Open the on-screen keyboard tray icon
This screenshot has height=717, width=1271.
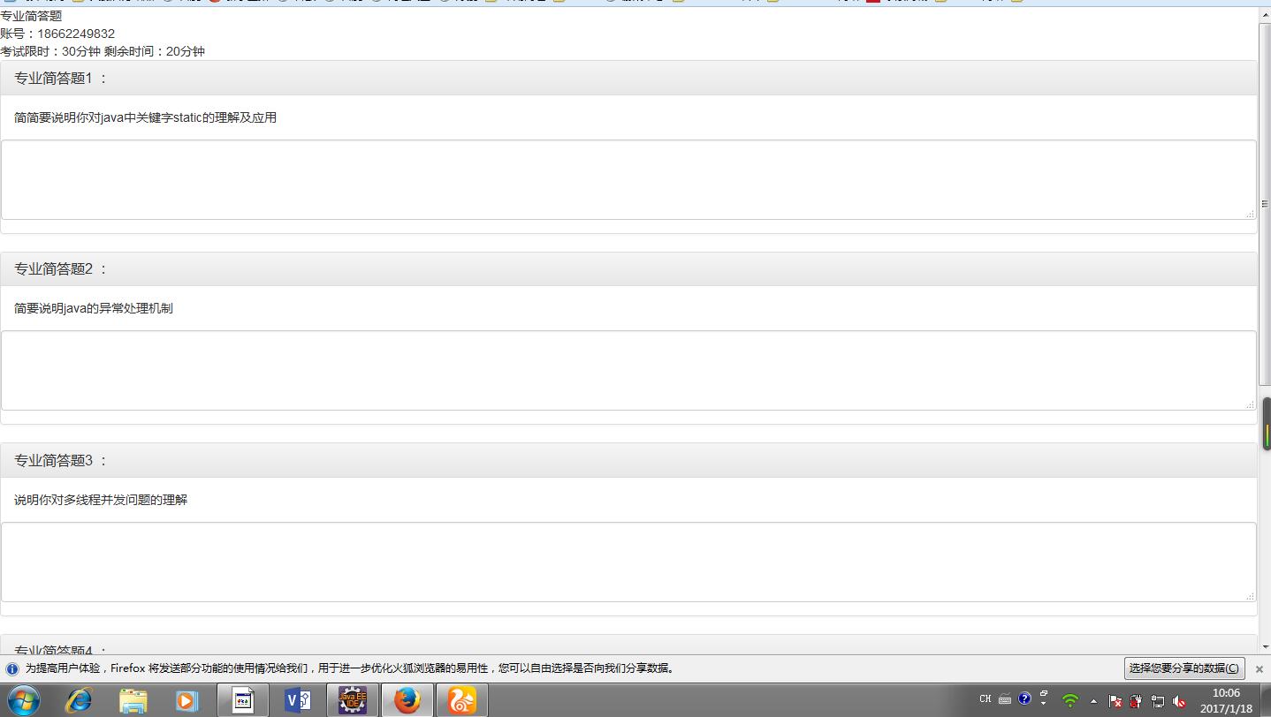click(1005, 699)
